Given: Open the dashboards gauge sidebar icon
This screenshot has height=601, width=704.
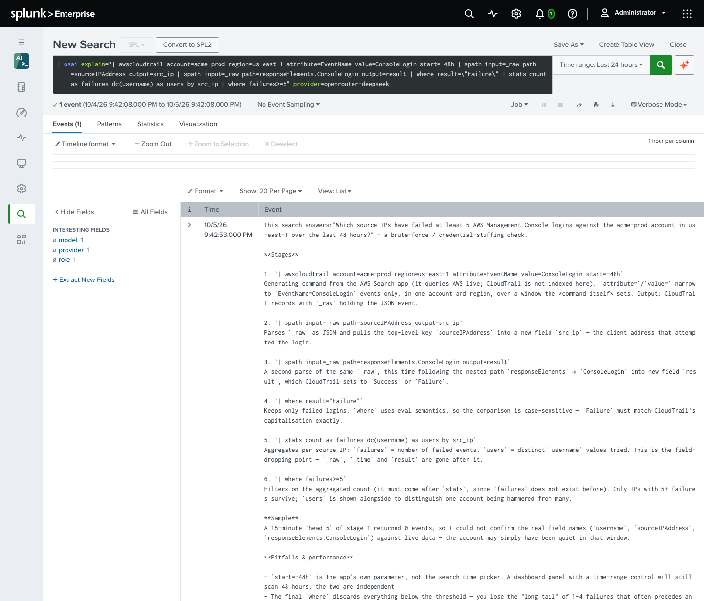Looking at the screenshot, I should (22, 112).
